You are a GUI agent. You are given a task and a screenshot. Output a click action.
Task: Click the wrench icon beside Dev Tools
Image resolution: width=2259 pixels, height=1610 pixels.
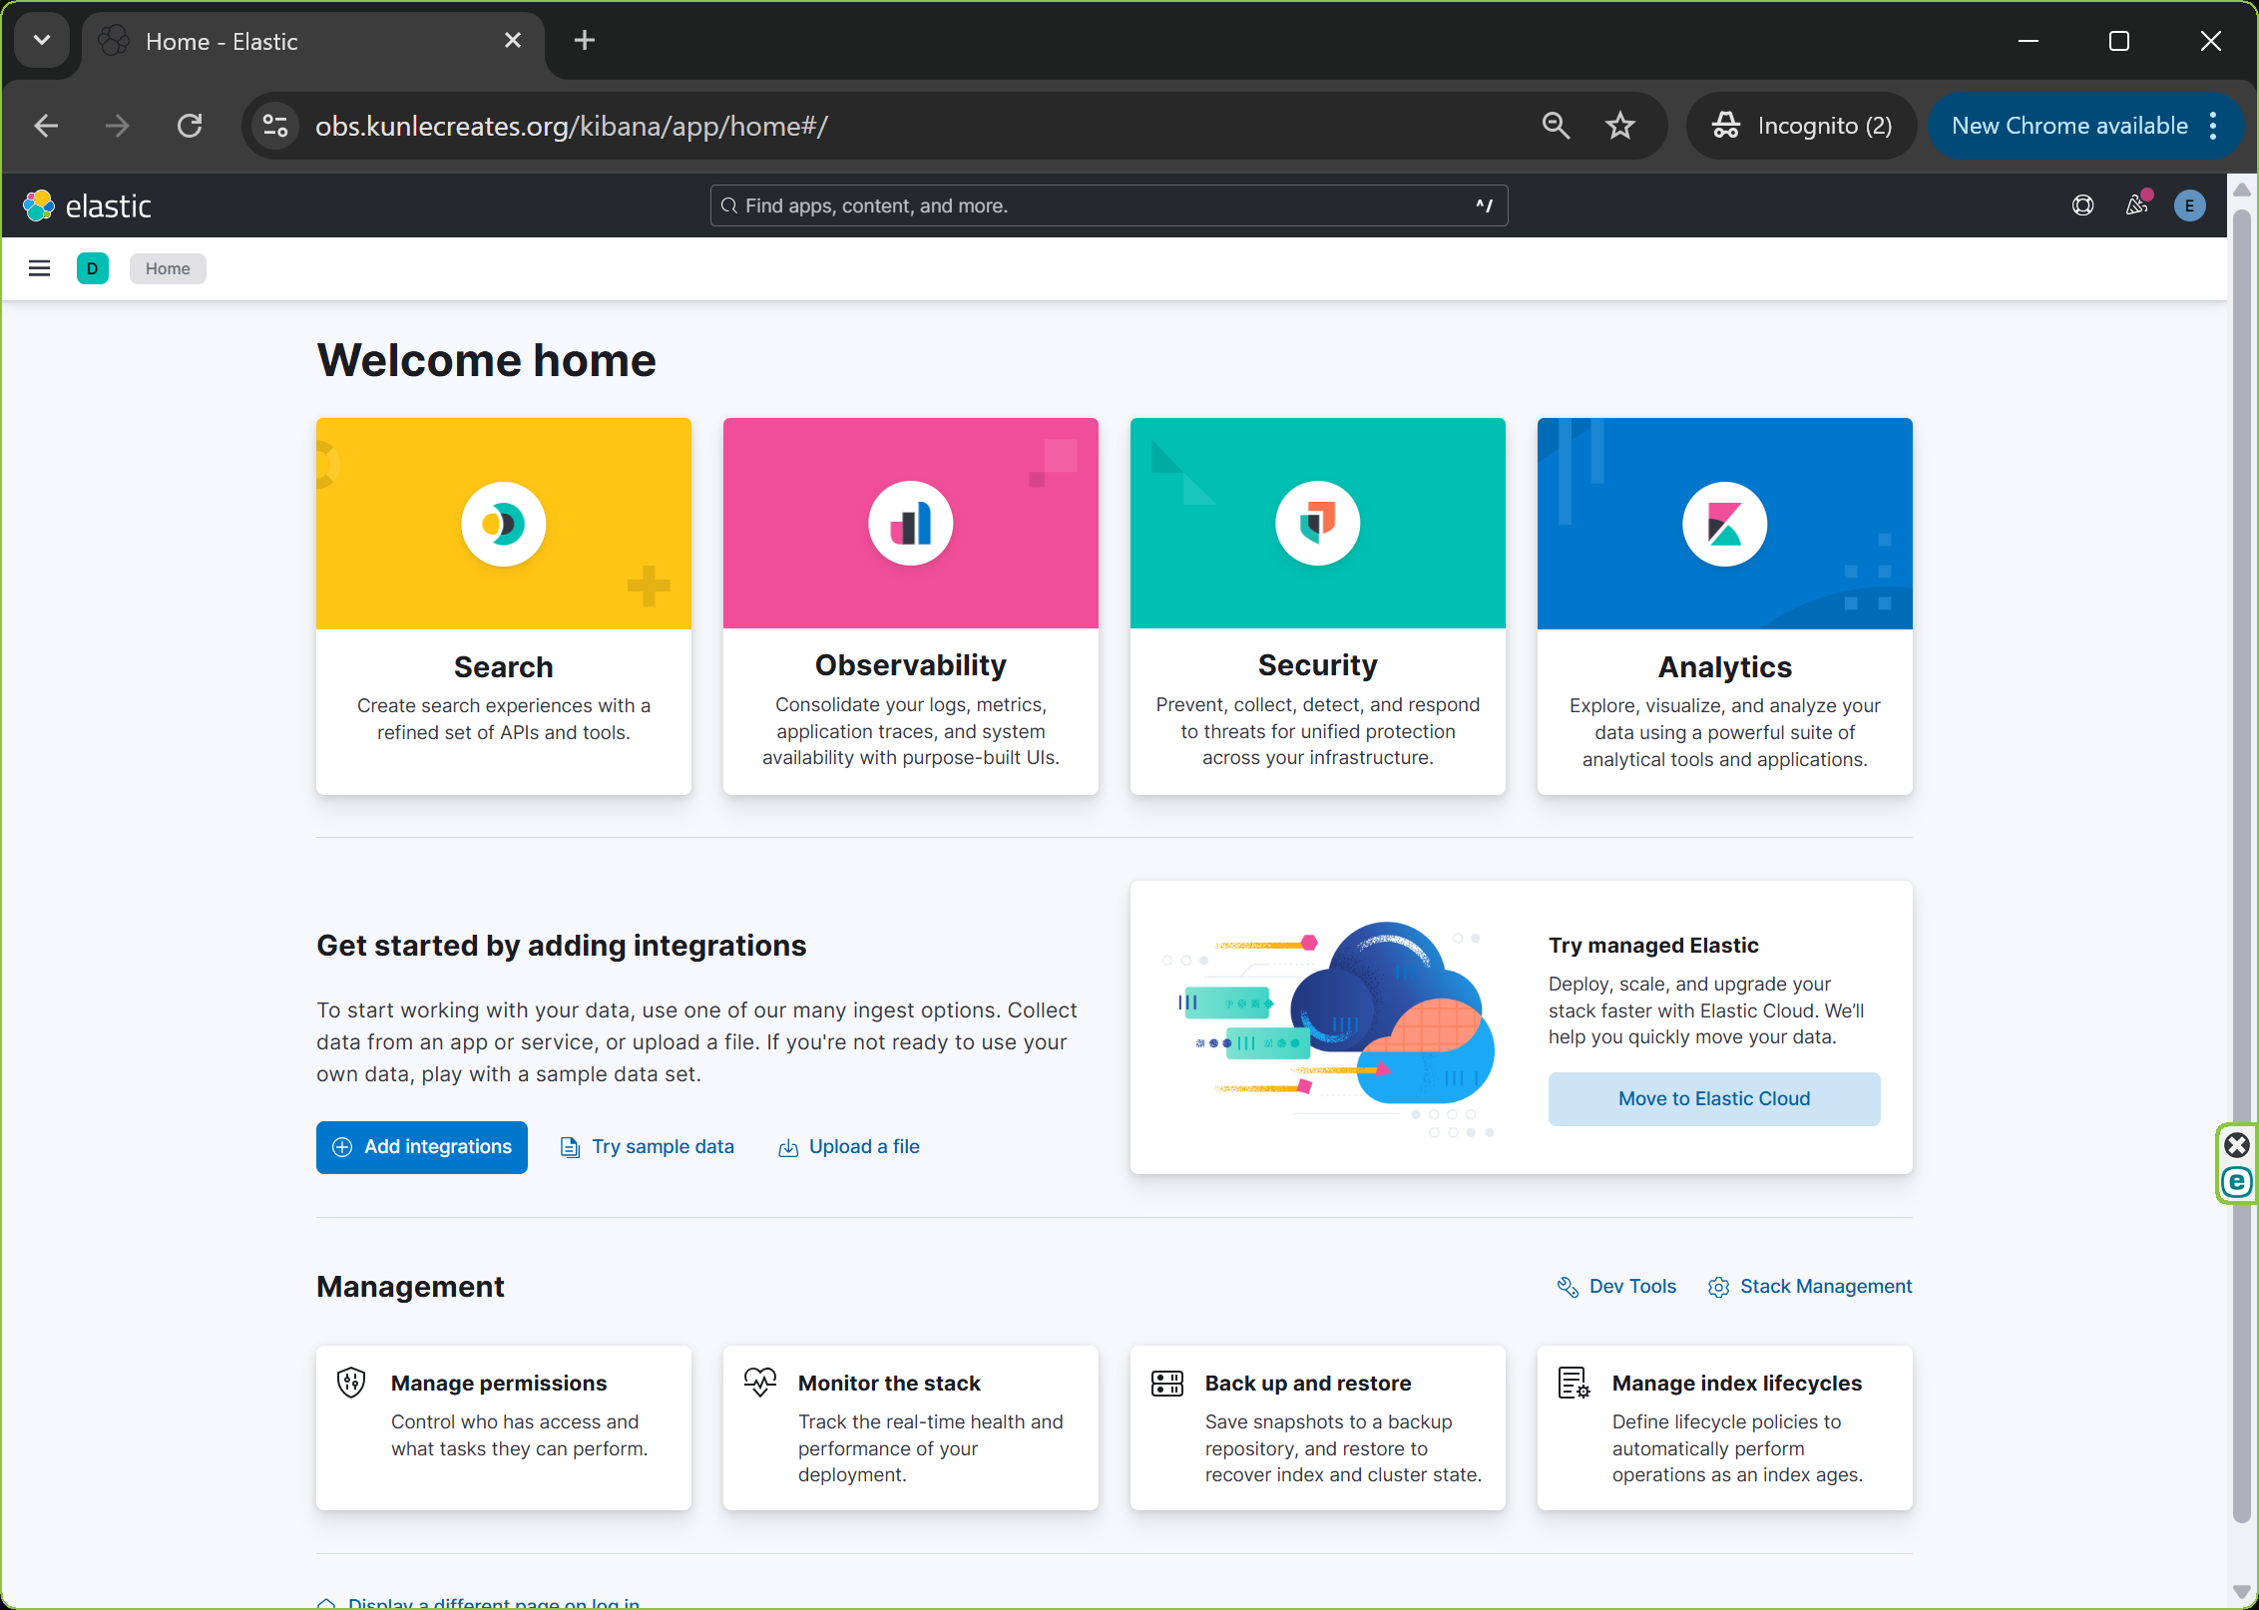[x=1568, y=1287]
